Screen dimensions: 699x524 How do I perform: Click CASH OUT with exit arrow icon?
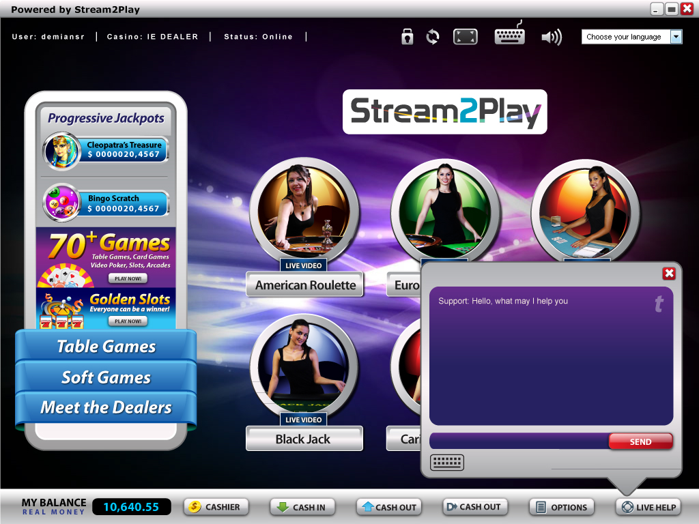(475, 507)
